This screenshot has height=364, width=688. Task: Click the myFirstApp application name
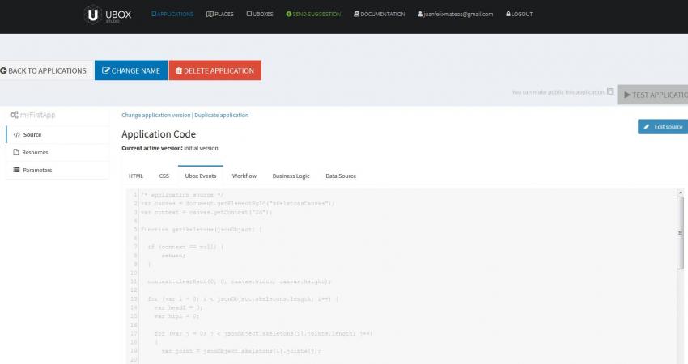pyautogui.click(x=38, y=115)
